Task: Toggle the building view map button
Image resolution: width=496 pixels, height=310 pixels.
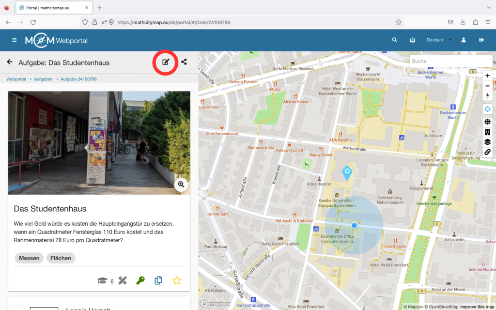Action: [x=487, y=132]
